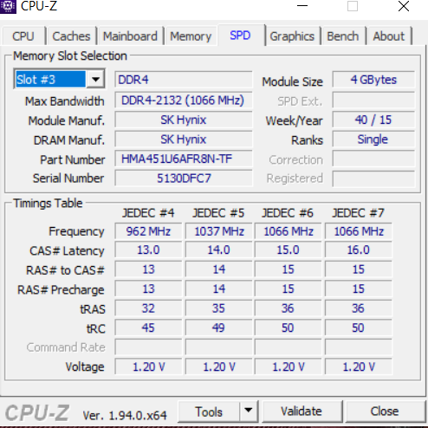The height and width of the screenshot is (428, 428).
Task: Click JEDEC #7 frequency 1066 MHz
Action: 359,231
